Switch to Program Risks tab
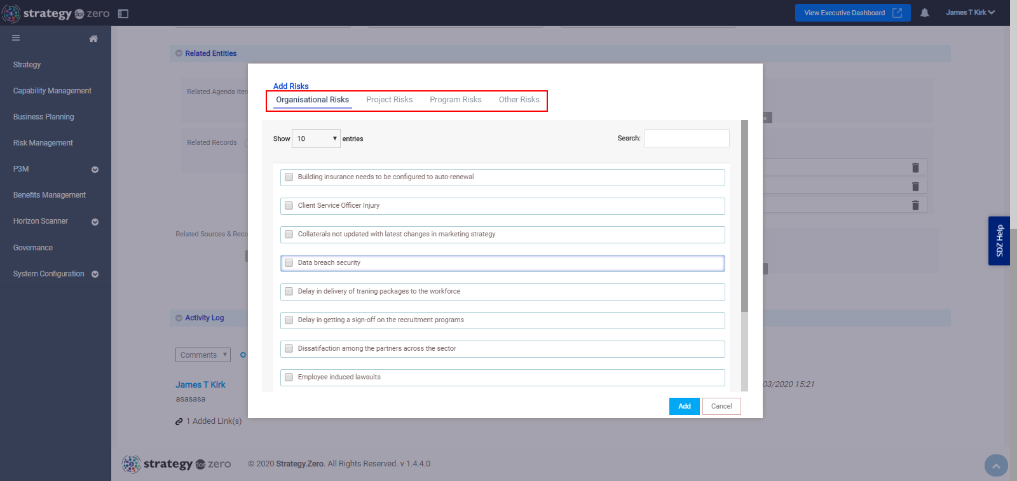The image size is (1017, 481). [455, 100]
